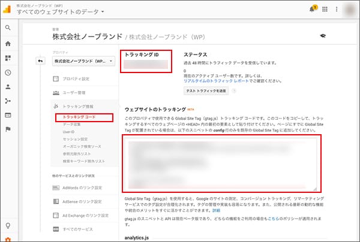Select セッション設定 menu item
This screenshot has height=242, width=360.
(76, 139)
